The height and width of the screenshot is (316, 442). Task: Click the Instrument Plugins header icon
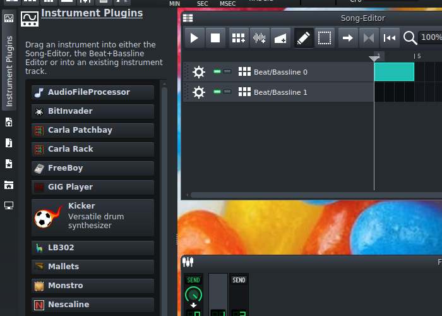pyautogui.click(x=30, y=19)
